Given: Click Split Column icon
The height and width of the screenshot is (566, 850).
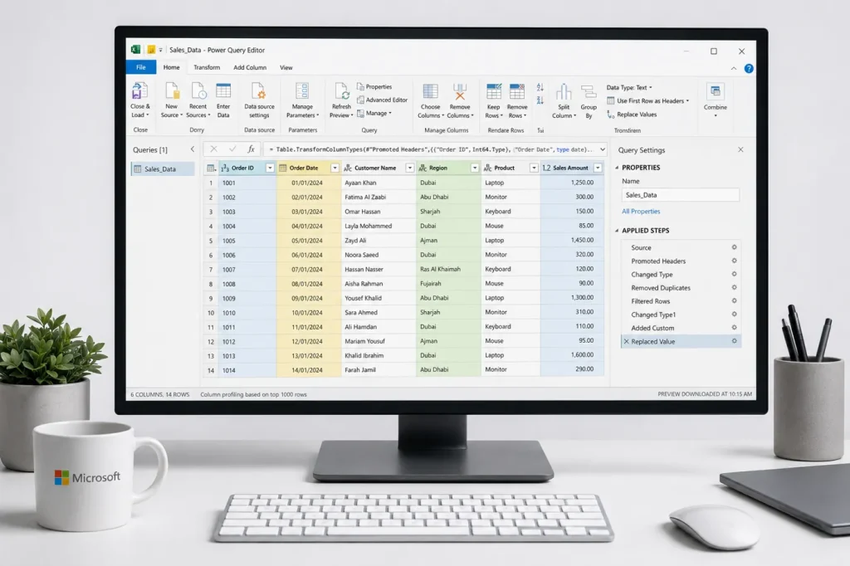Looking at the screenshot, I should (x=564, y=91).
